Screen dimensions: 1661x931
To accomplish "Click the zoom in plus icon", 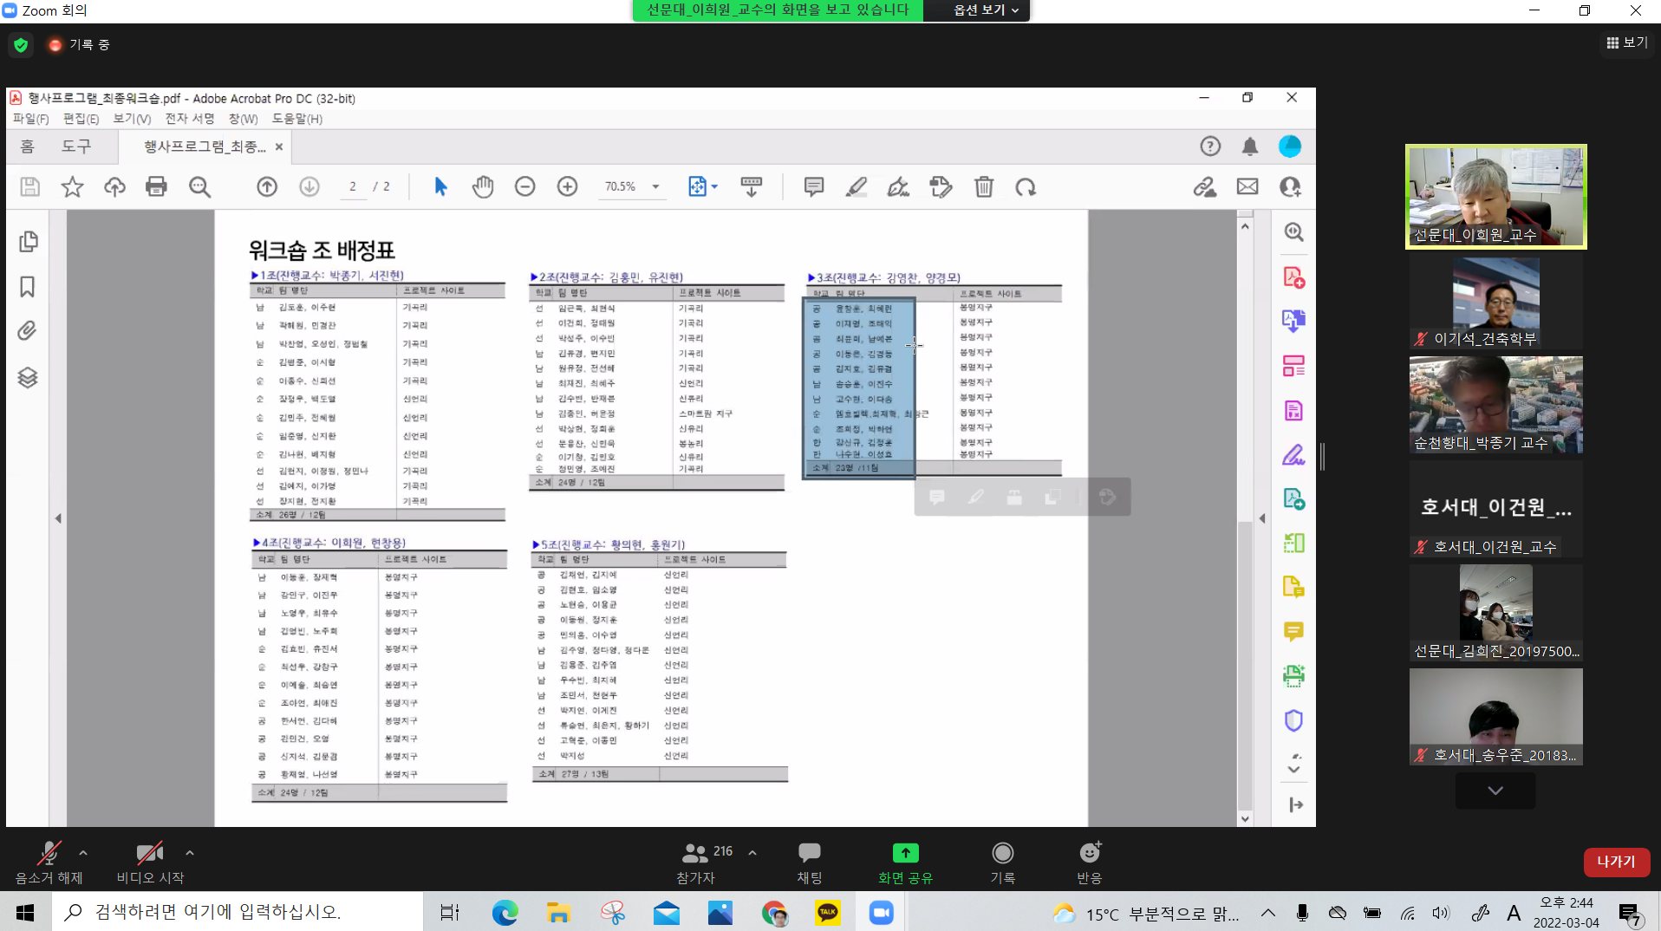I will click(567, 186).
